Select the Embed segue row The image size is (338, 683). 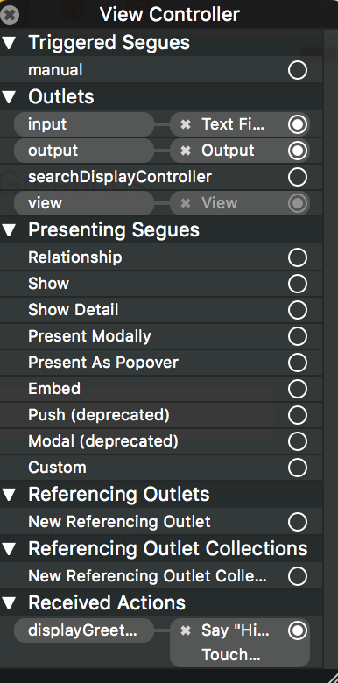point(161,389)
